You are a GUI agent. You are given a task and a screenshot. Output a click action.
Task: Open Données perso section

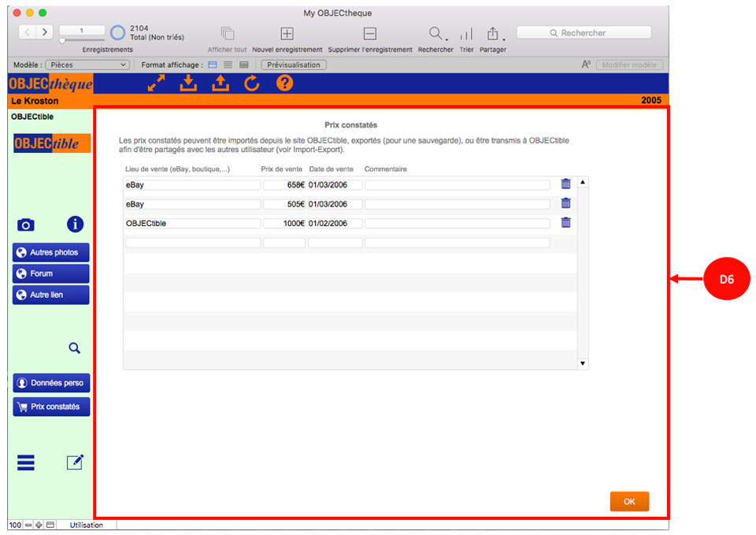pyautogui.click(x=51, y=383)
